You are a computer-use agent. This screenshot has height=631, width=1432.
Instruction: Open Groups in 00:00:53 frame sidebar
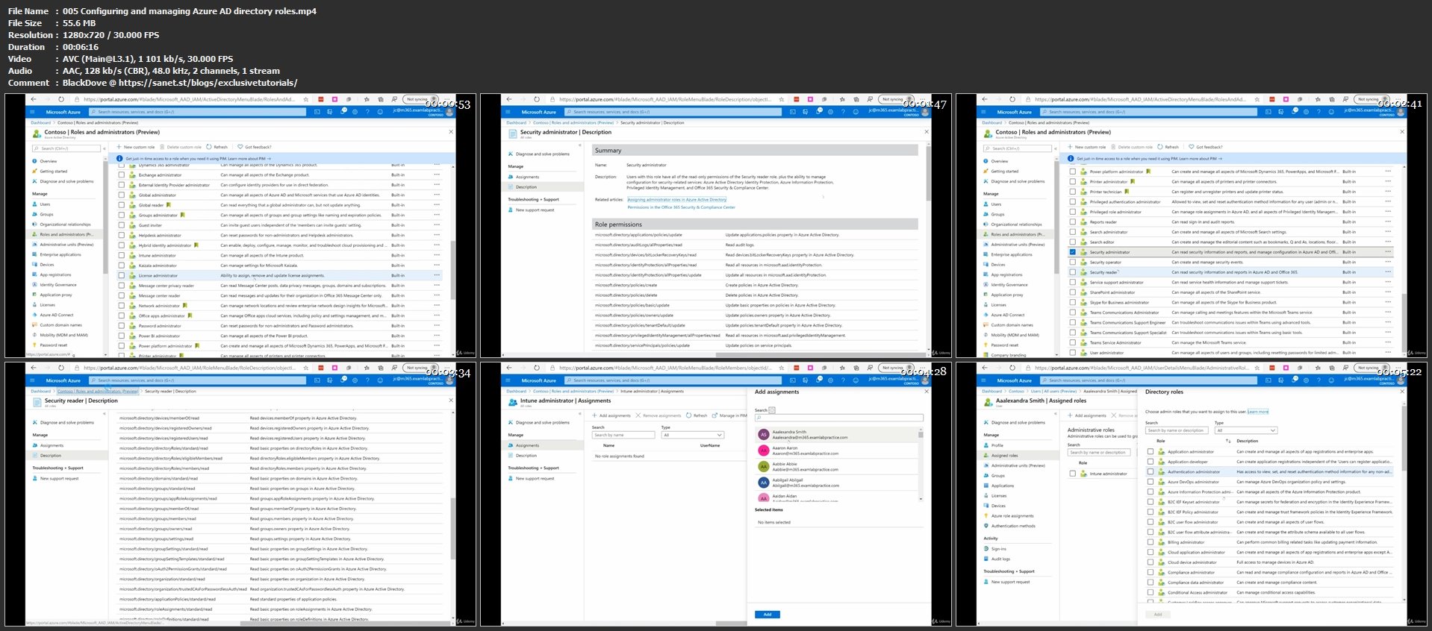[x=46, y=214]
